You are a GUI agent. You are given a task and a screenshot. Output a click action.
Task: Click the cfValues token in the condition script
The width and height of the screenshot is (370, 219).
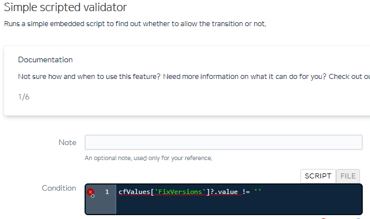pyautogui.click(x=134, y=192)
